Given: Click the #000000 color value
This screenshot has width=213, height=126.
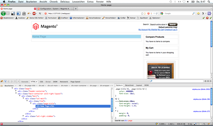Looking at the screenshot, I should (x=129, y=91).
